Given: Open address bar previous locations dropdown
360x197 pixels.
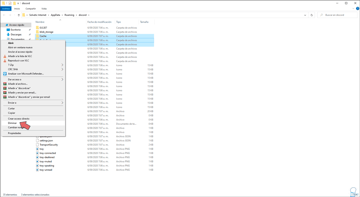Looking at the screenshot, I should click(x=305, y=15).
